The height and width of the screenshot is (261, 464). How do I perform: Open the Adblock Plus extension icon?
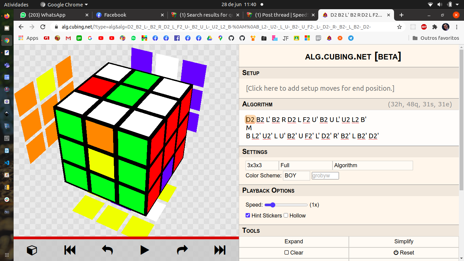424,27
